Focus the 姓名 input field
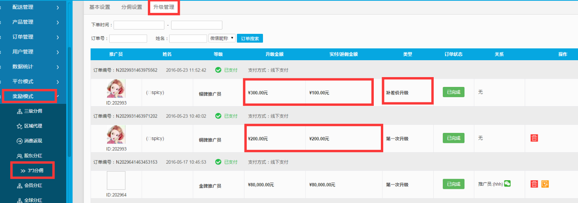Screen dimensions: 578x203 188,39
